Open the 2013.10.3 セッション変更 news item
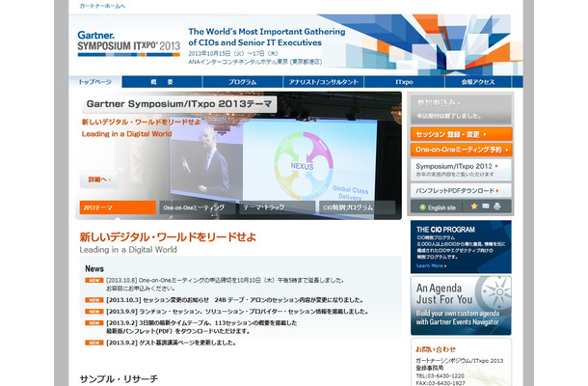The image size is (588, 386). pos(235,300)
